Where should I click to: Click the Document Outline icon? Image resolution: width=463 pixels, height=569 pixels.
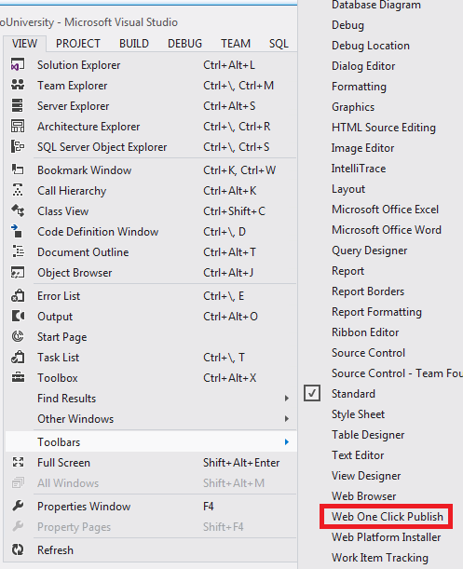18,251
